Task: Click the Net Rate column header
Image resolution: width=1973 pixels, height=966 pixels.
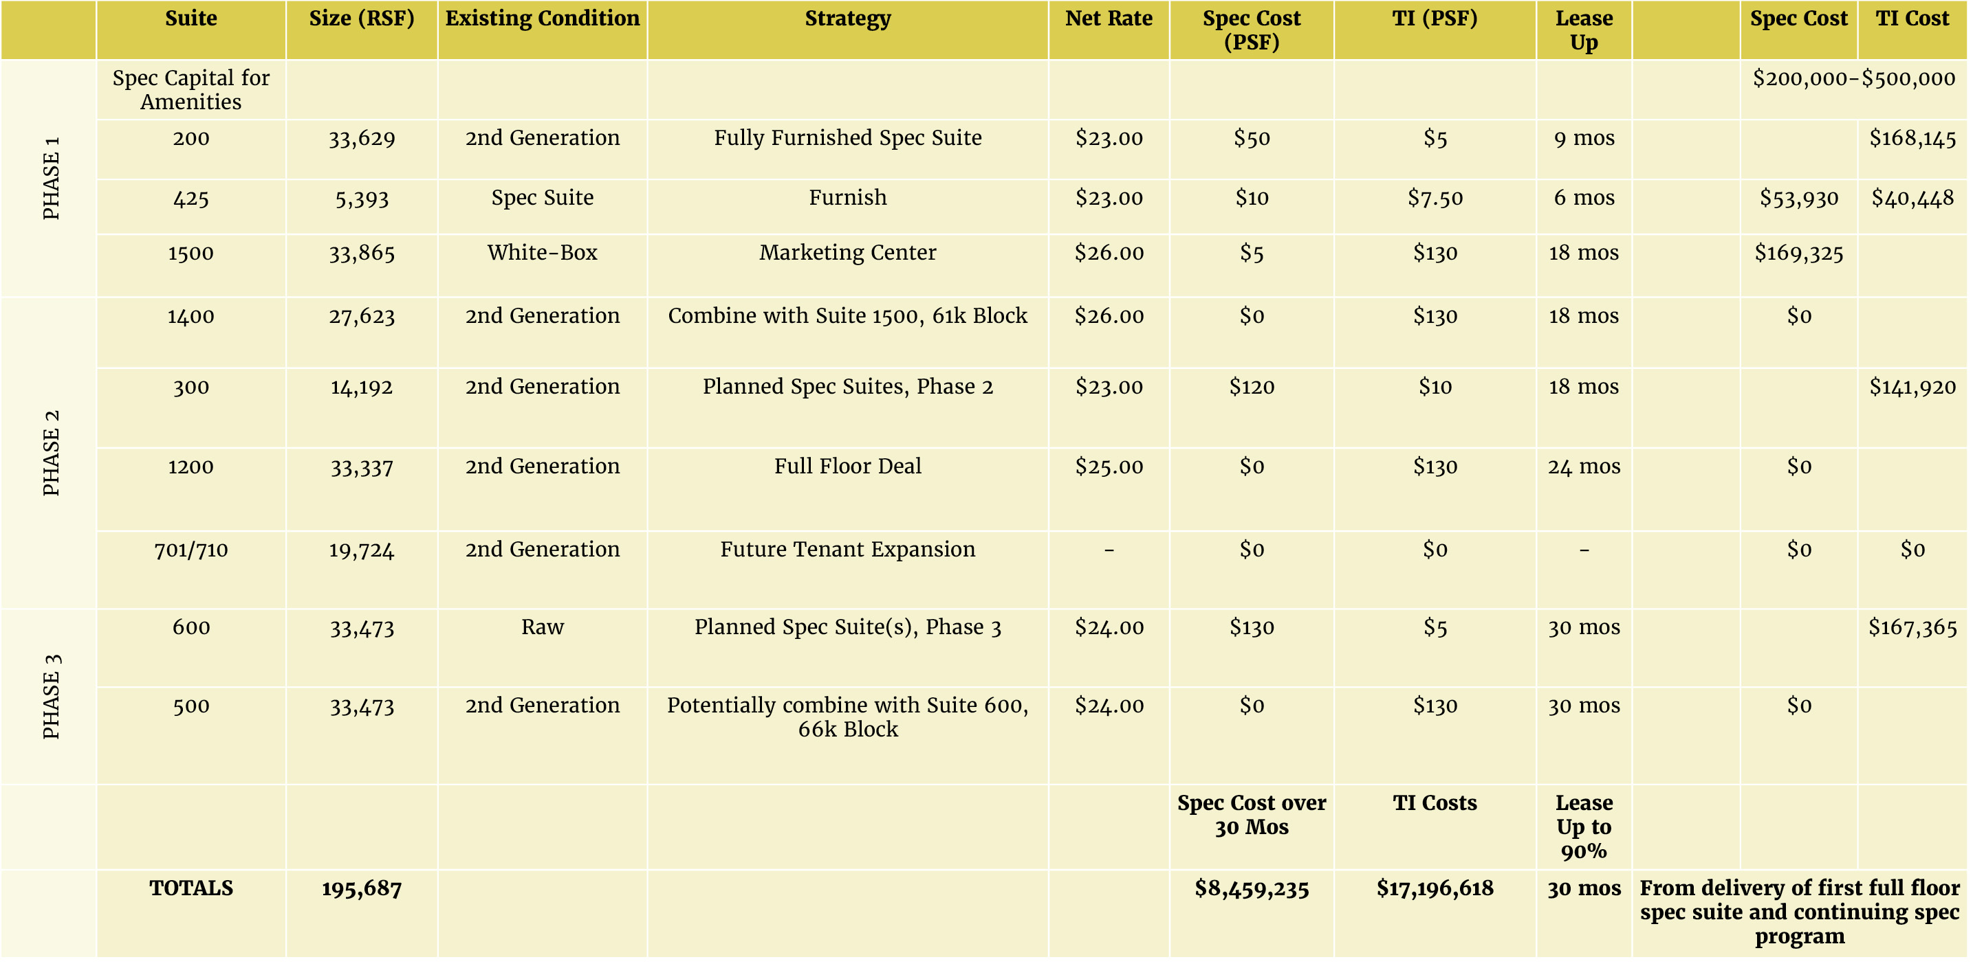Action: (1109, 19)
